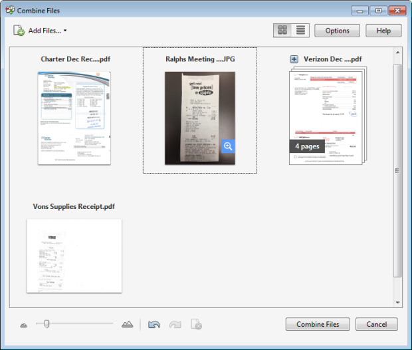Image resolution: width=412 pixels, height=350 pixels.
Task: Select the Vons Supplies Receipt thumbnail
Action: point(74,256)
